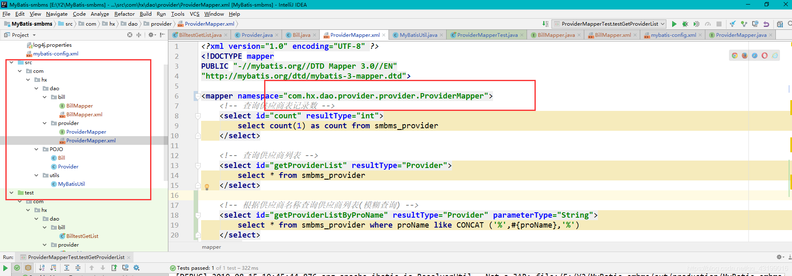Open file in Chrome browser icon
This screenshot has width=792, height=276.
pos(735,55)
